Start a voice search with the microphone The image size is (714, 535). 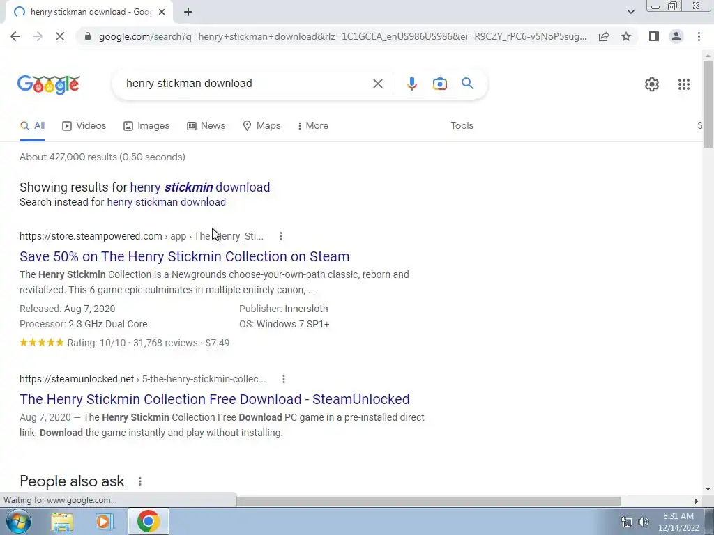tap(411, 84)
